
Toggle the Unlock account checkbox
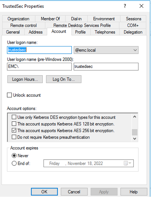click(9, 95)
